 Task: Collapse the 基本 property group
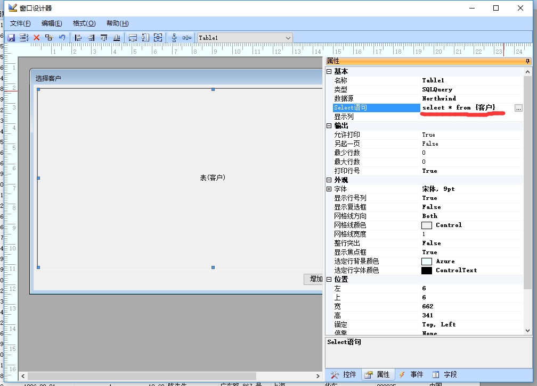(329, 71)
